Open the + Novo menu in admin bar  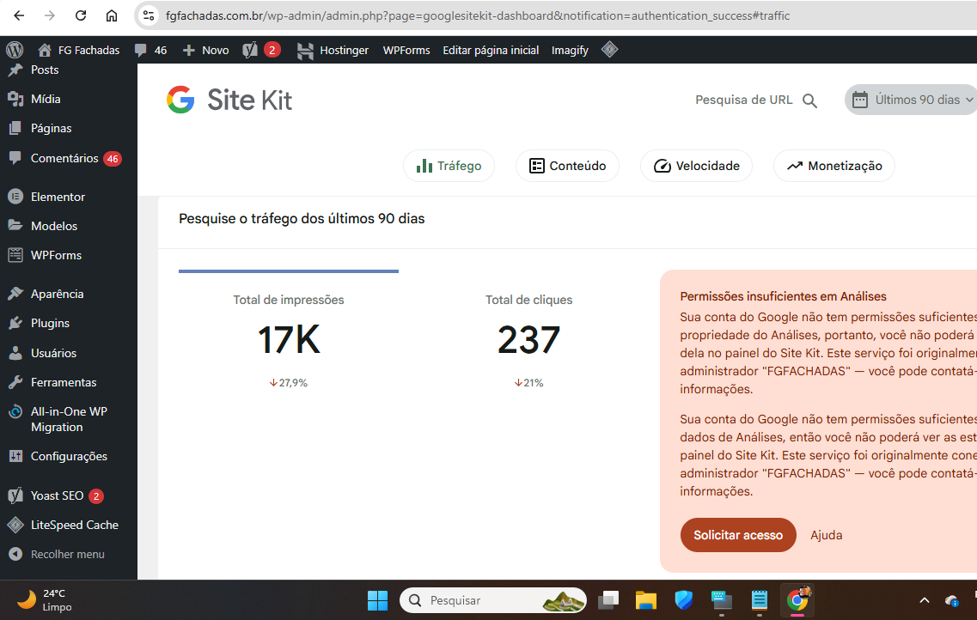coord(206,50)
